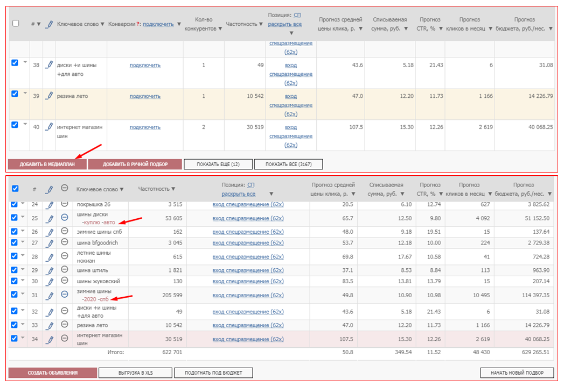Toggle select-all checkbox in top table header
This screenshot has width=564, height=387.
[x=16, y=24]
